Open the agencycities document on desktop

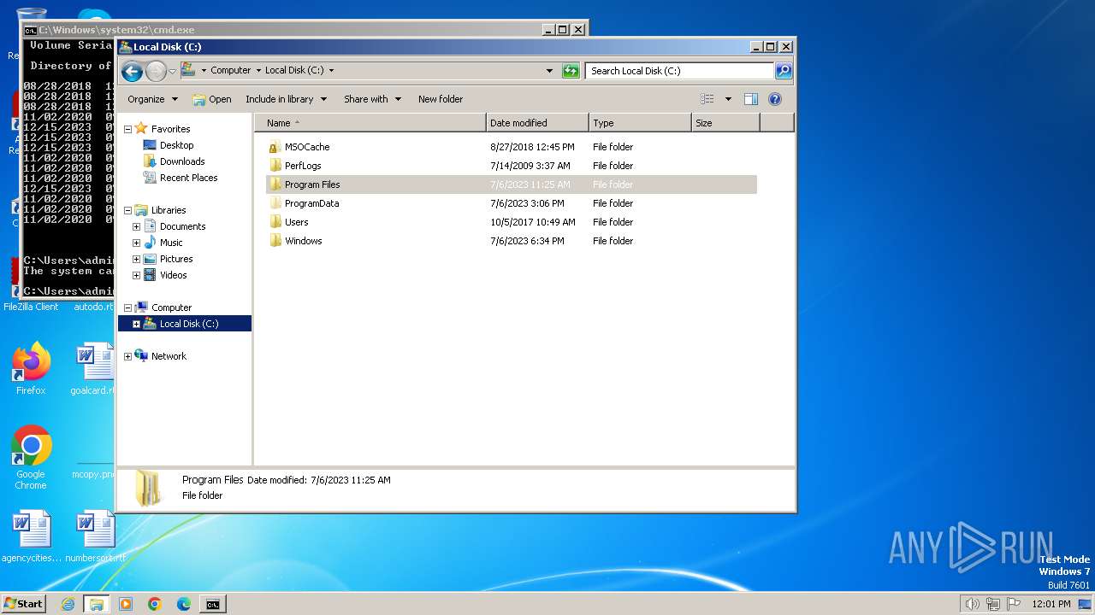point(32,537)
